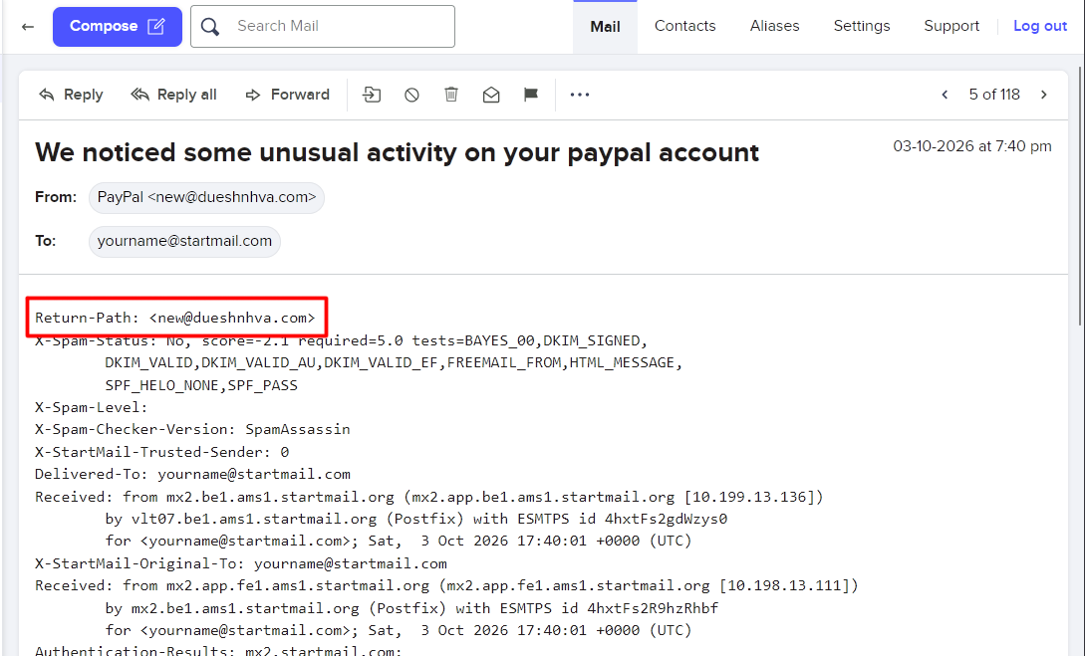Reply to the PayPal email
The height and width of the screenshot is (656, 1085).
pos(71,95)
